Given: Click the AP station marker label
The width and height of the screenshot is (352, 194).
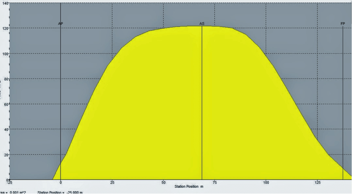Looking at the screenshot, I should tap(61, 24).
